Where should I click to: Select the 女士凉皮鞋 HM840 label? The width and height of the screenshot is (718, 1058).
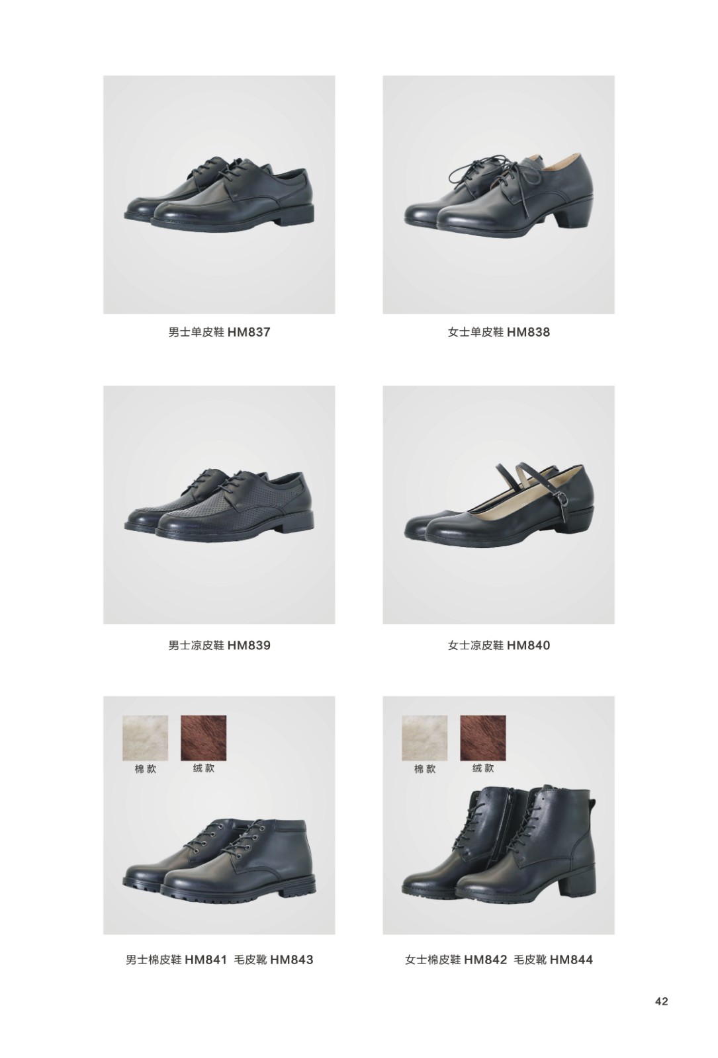point(498,645)
